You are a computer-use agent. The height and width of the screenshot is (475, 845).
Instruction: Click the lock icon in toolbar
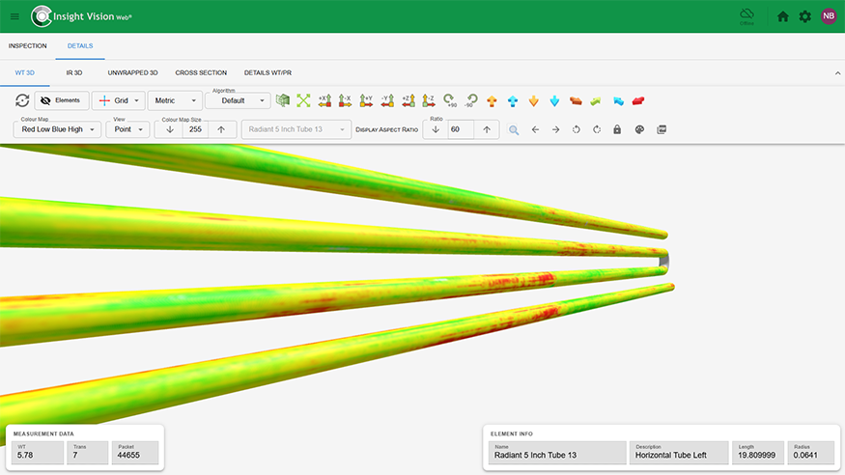pos(617,129)
